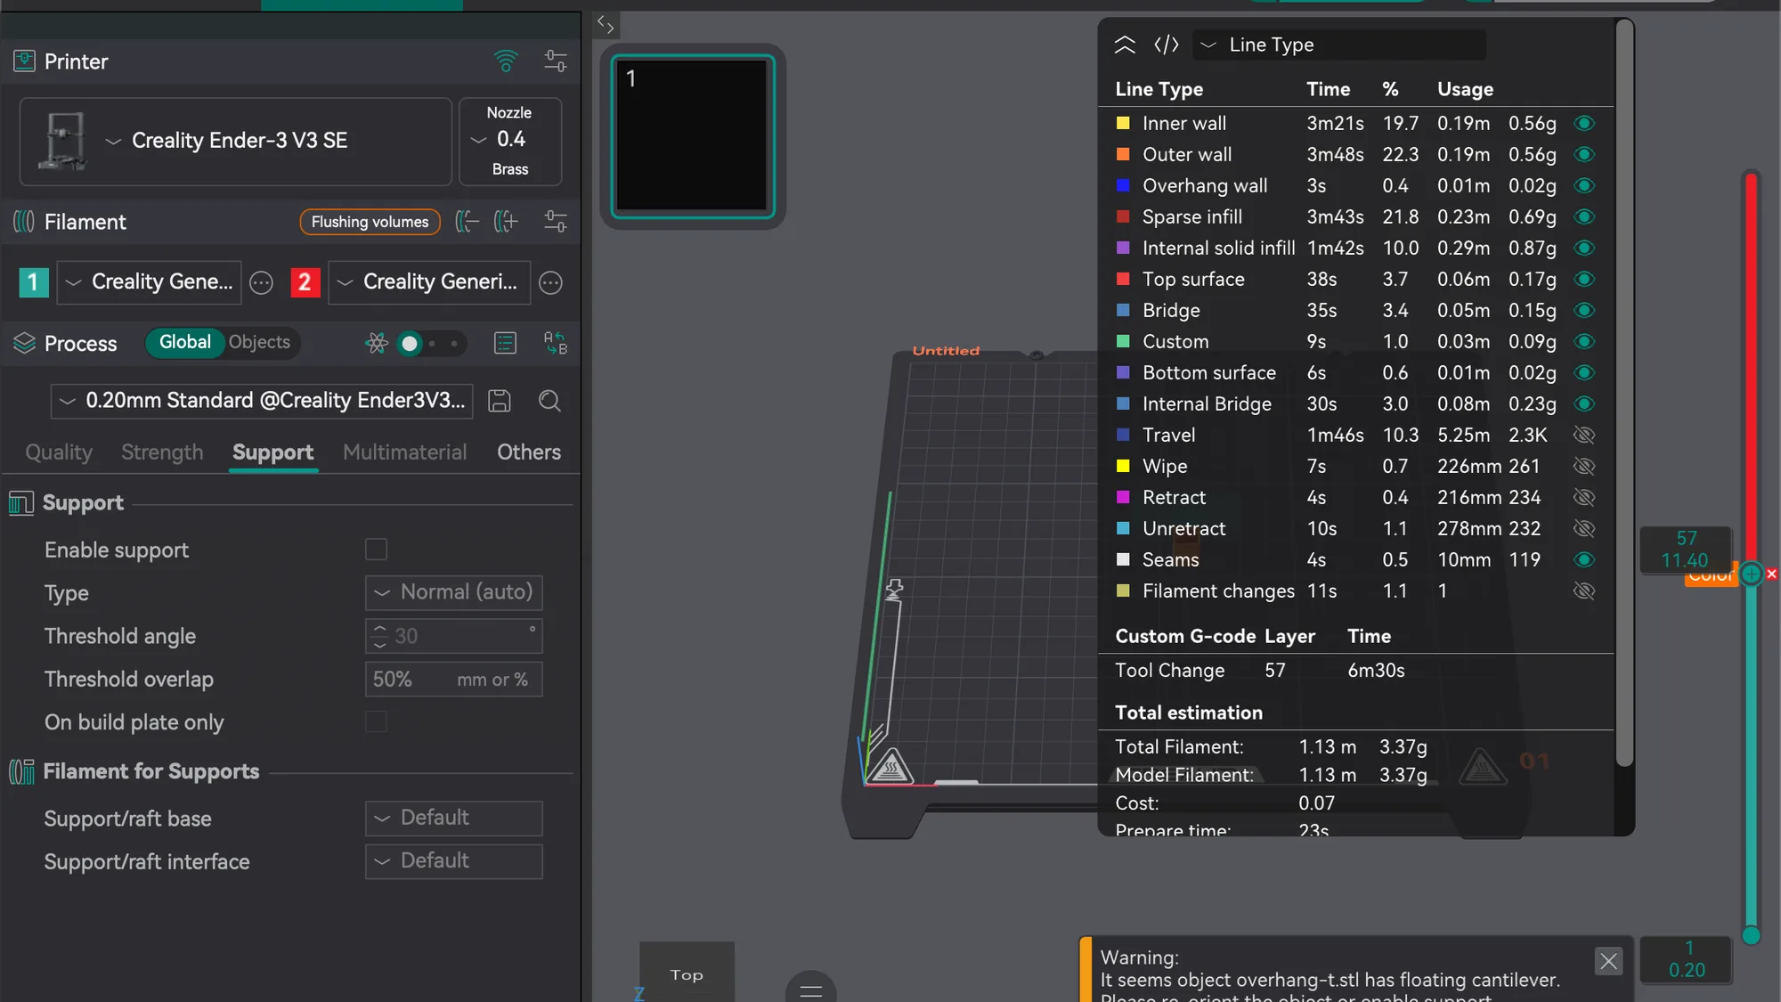The height and width of the screenshot is (1002, 1781).
Task: Click filament 2 red color swatch
Action: coord(305,282)
